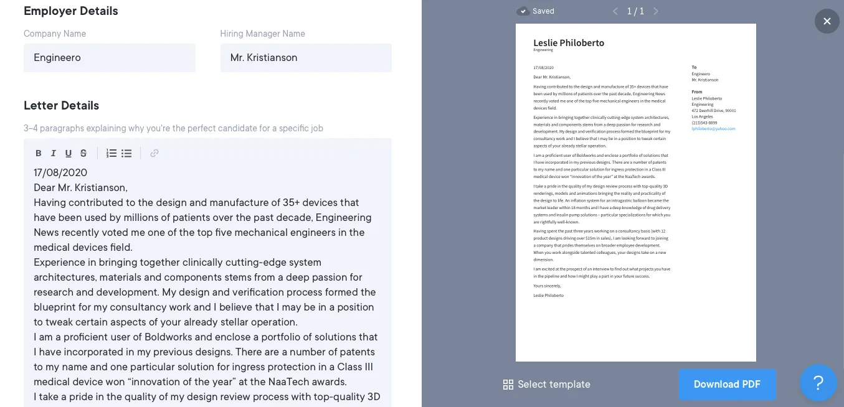Edit the Company Name field showing Engineero
The image size is (844, 407).
[110, 57]
